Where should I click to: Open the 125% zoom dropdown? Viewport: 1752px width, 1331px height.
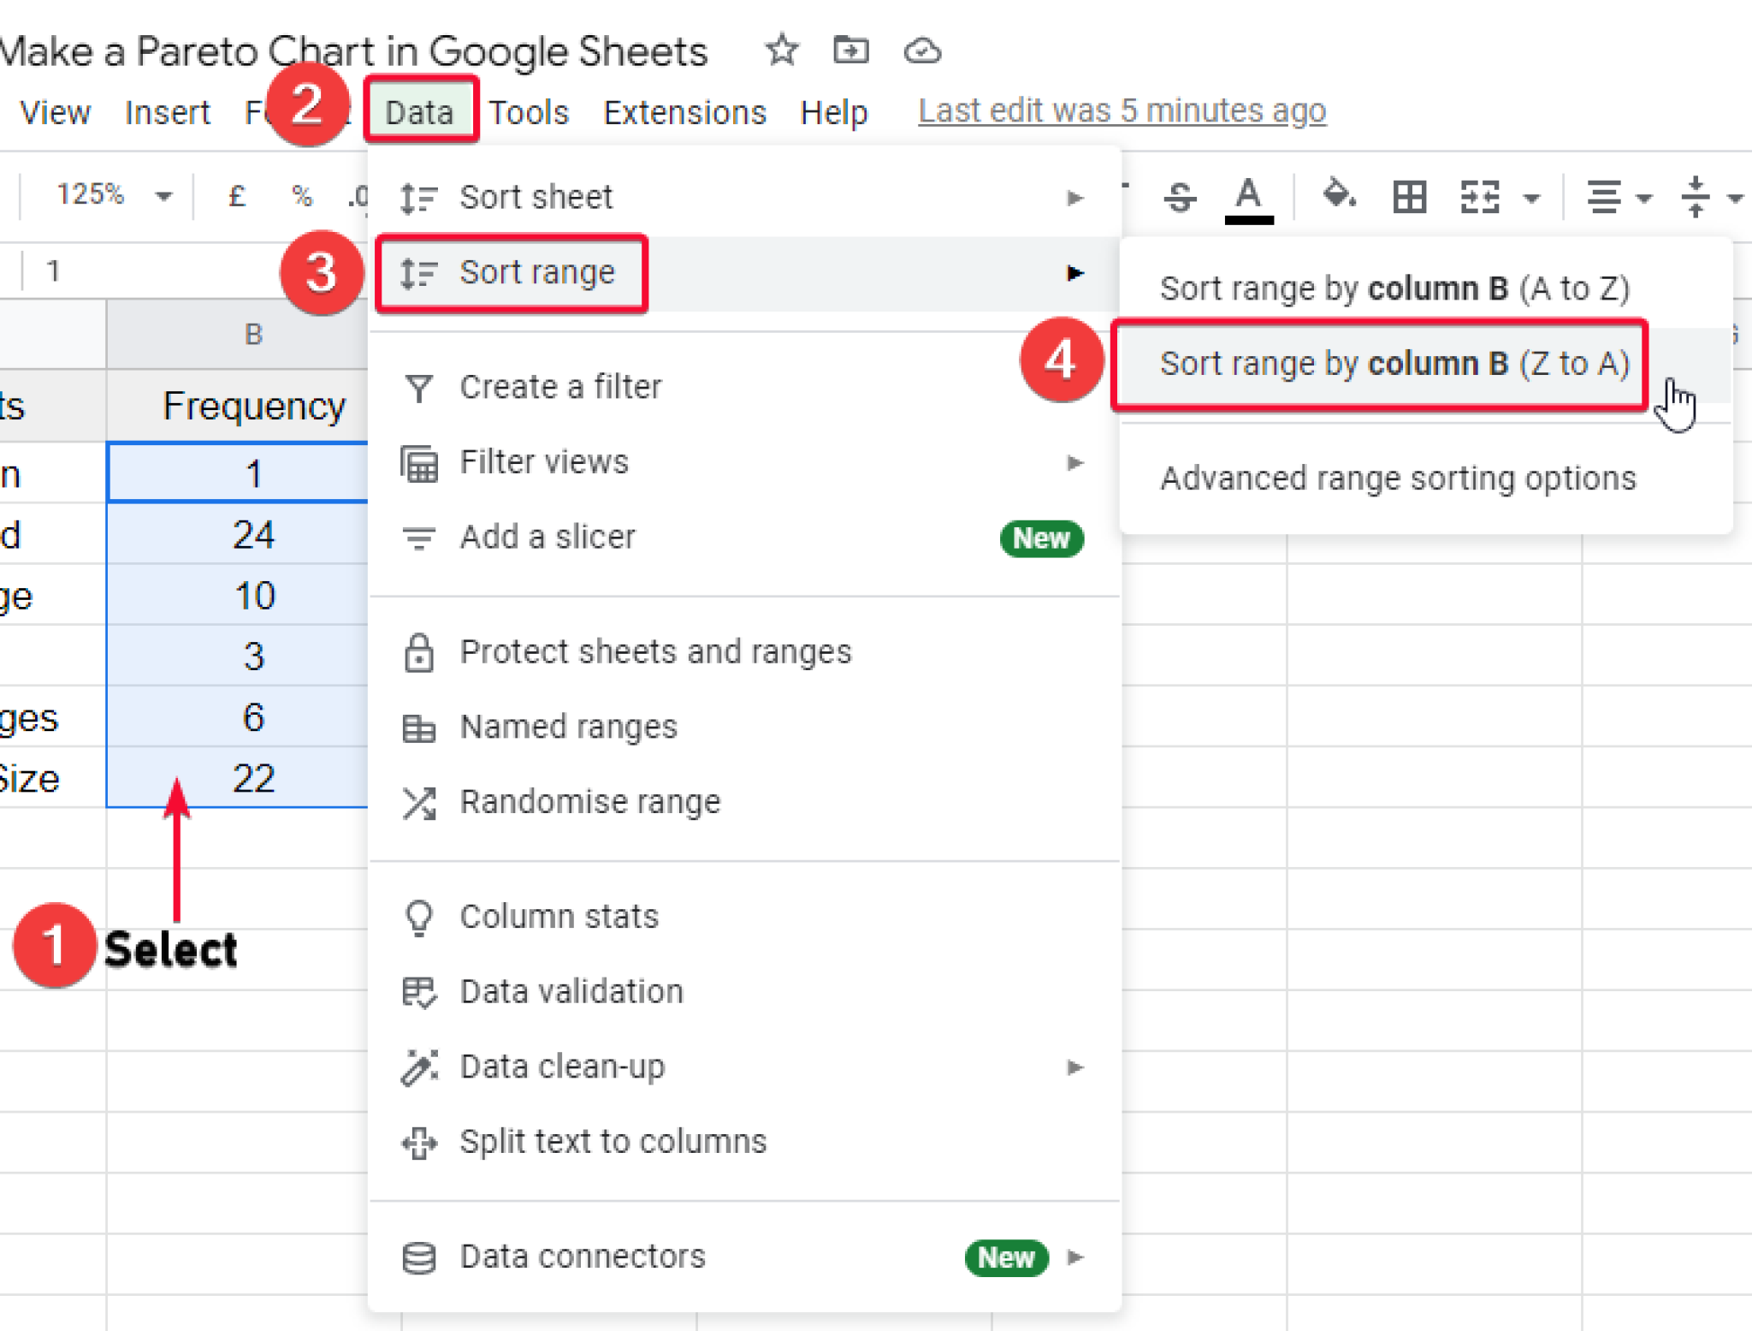(113, 195)
